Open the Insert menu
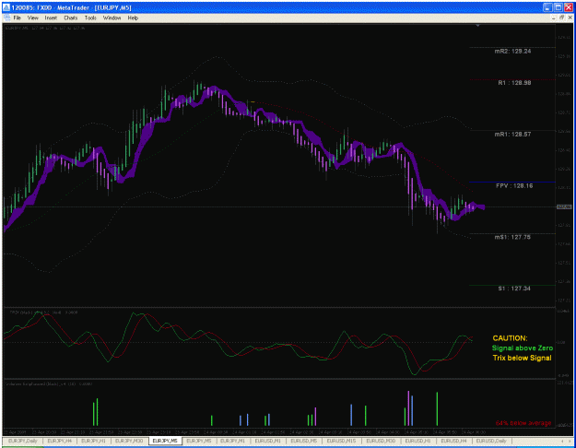 [51, 18]
